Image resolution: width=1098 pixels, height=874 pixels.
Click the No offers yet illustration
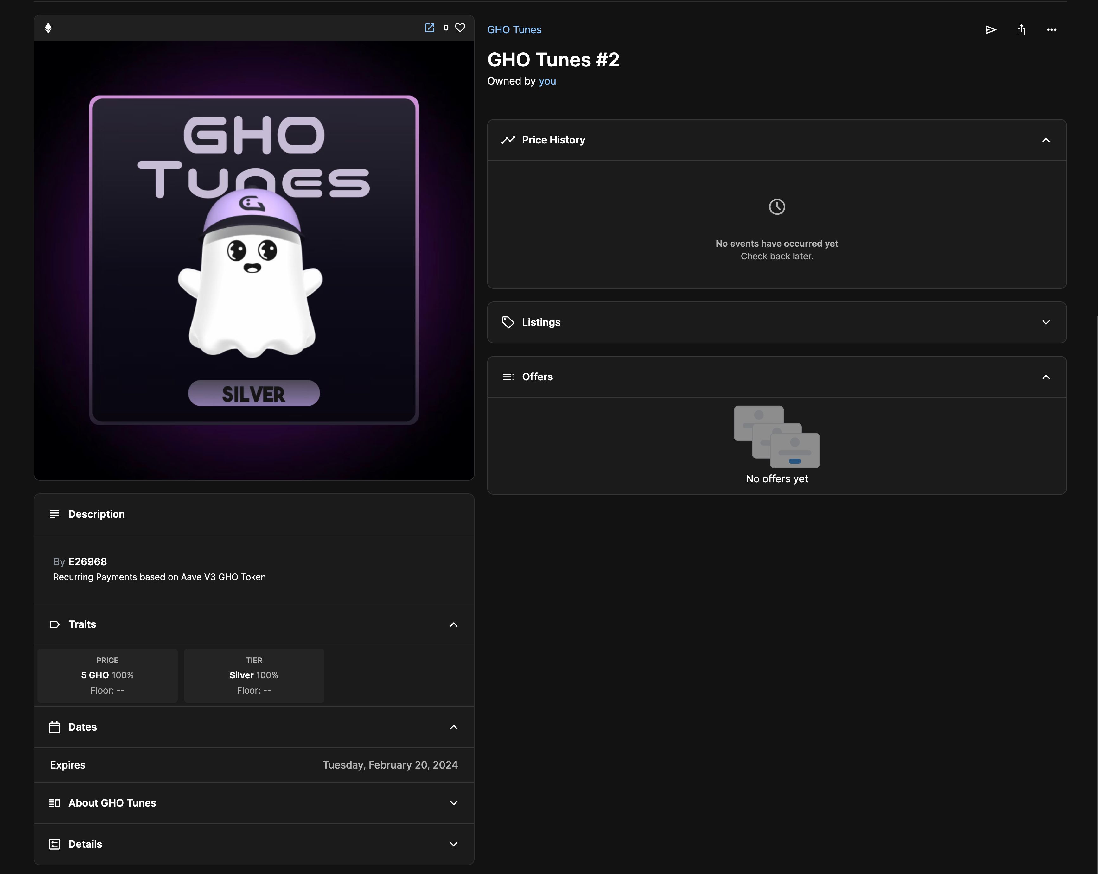pyautogui.click(x=777, y=437)
